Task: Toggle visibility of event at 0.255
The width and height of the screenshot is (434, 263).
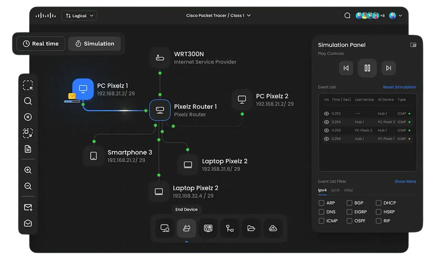Action: (327, 130)
